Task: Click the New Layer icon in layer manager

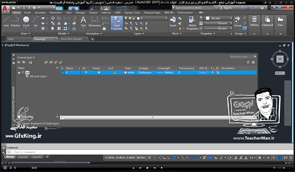Action: point(46,62)
